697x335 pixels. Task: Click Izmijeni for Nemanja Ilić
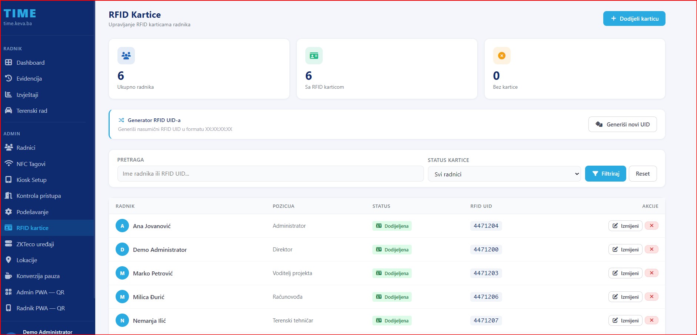tap(625, 321)
